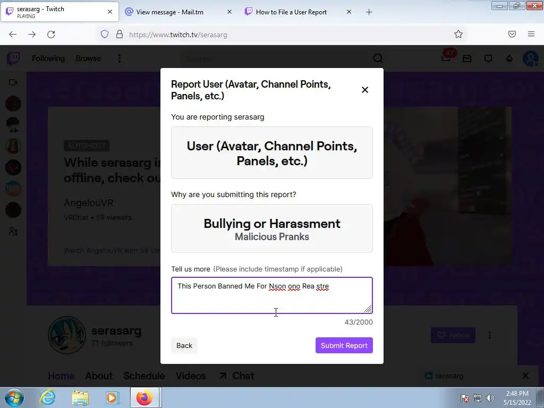This screenshot has width=544, height=408.
Task: Open Windows Media Player from the taskbar
Action: coord(112,397)
